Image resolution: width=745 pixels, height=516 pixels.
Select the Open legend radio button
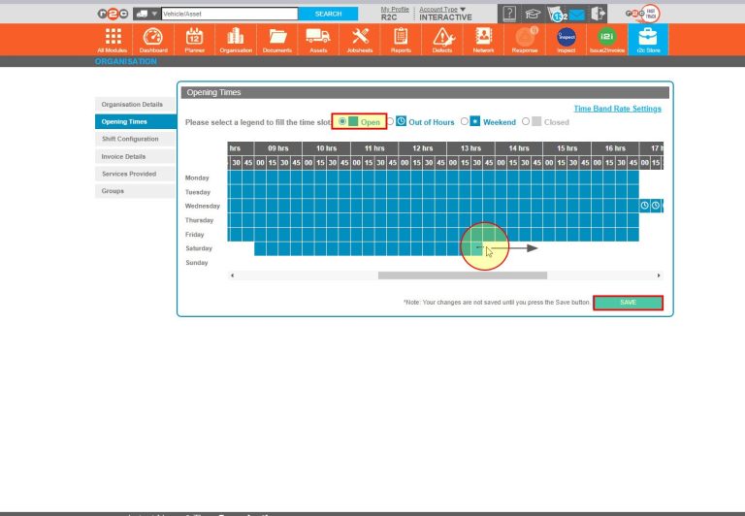(x=342, y=121)
